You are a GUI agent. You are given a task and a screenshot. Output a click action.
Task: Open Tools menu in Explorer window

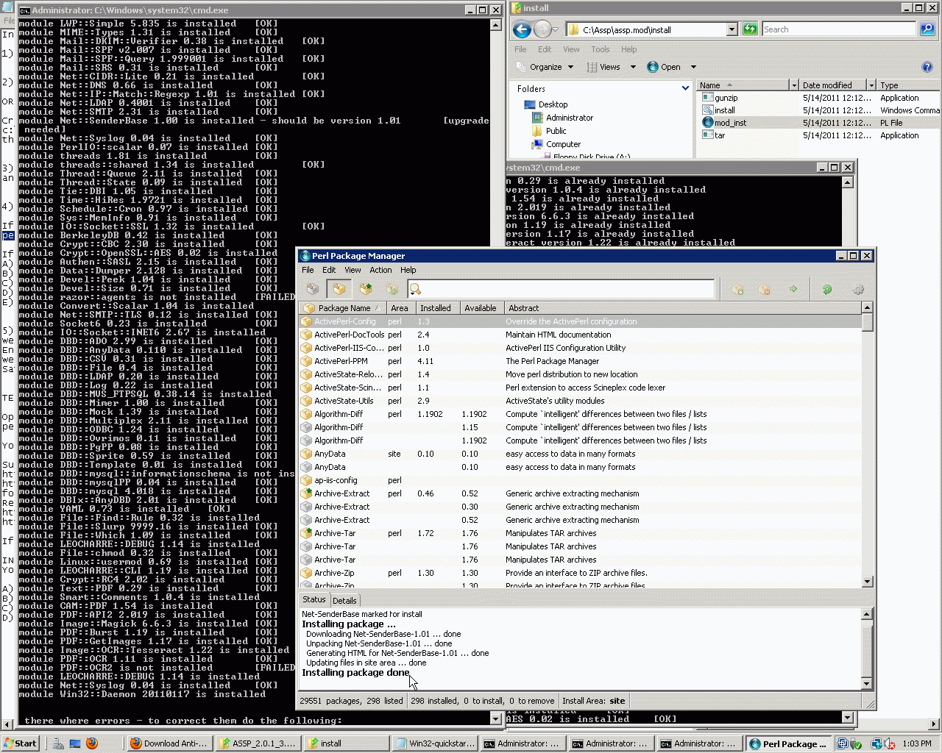(601, 49)
